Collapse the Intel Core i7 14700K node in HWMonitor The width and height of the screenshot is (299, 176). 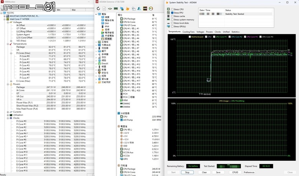(x=5, y=19)
